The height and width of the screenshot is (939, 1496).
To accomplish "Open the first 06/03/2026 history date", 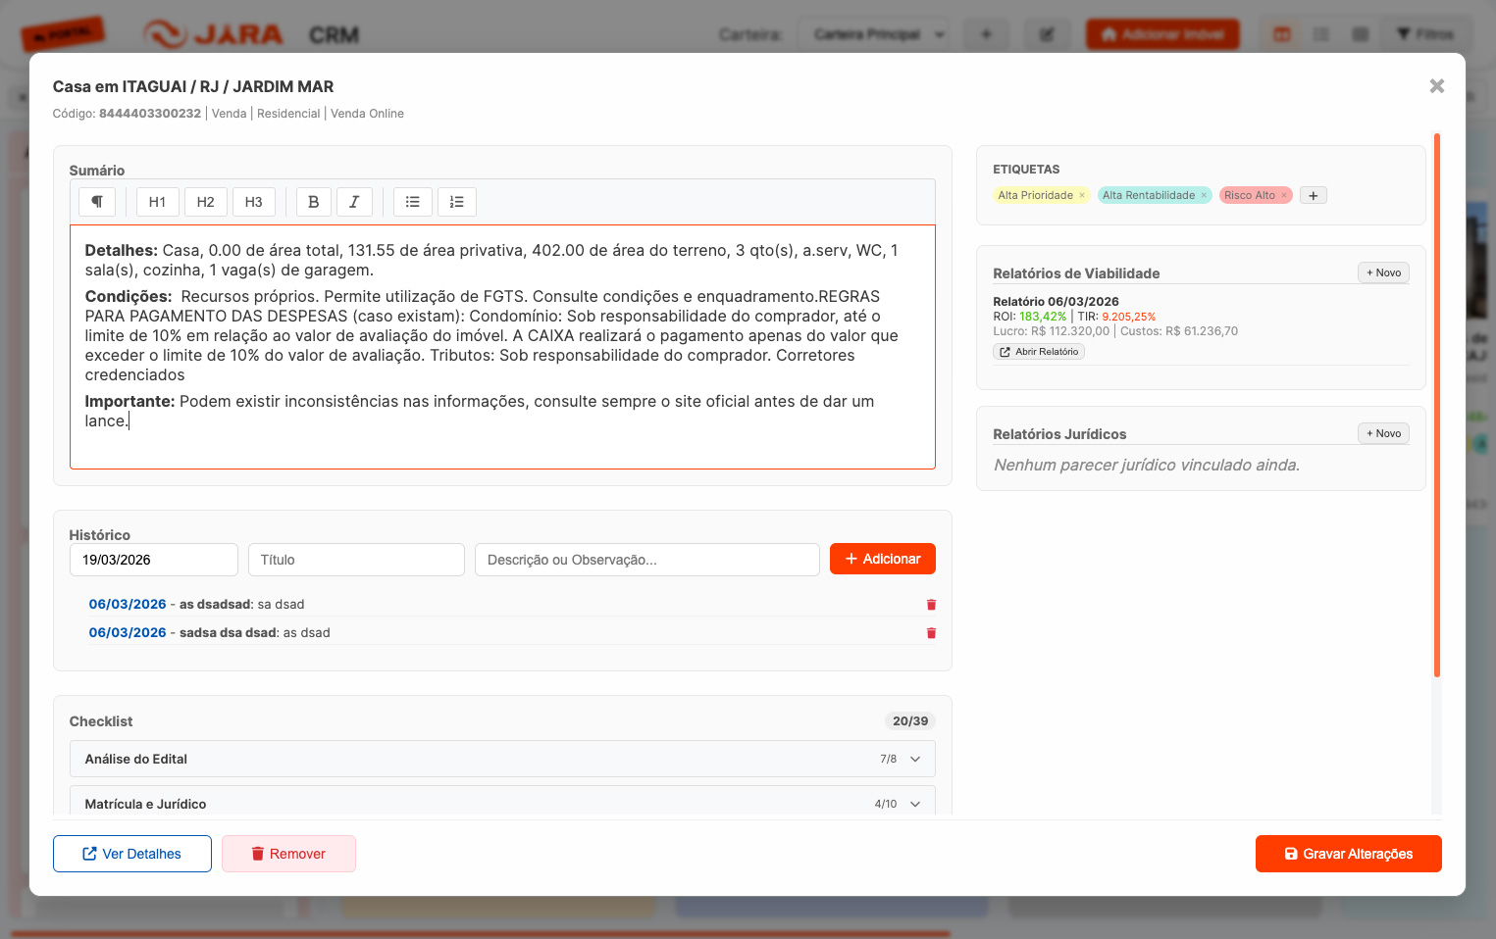I will point(128,605).
